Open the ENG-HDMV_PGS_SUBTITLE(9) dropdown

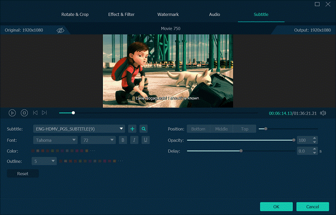pyautogui.click(x=79, y=129)
